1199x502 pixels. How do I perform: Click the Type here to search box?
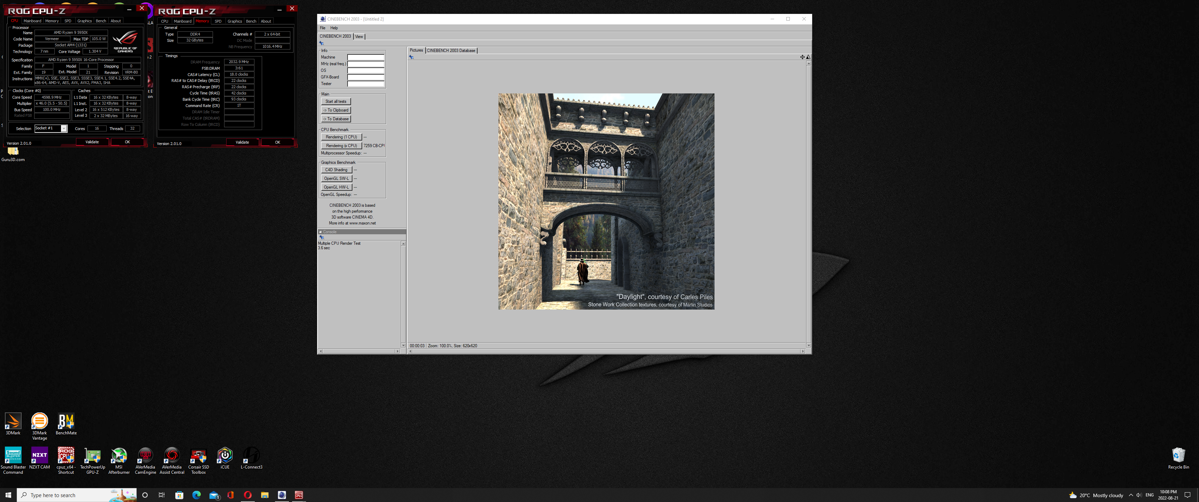tap(77, 495)
